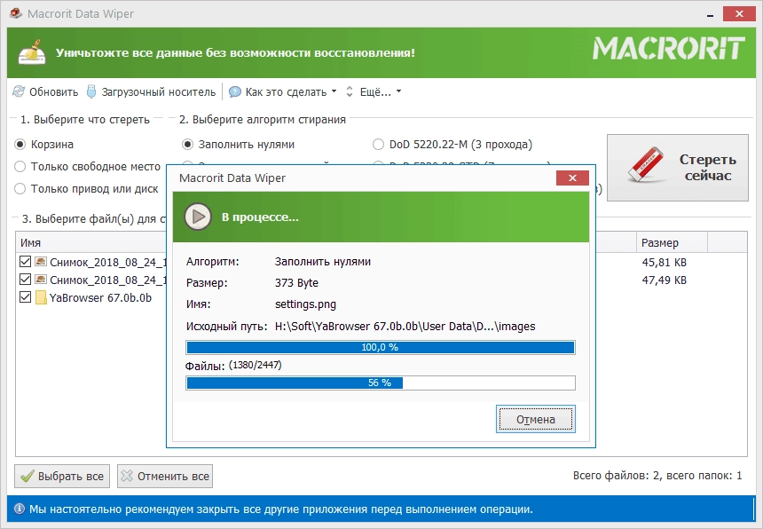Click the 56 % total progress bar

[381, 383]
